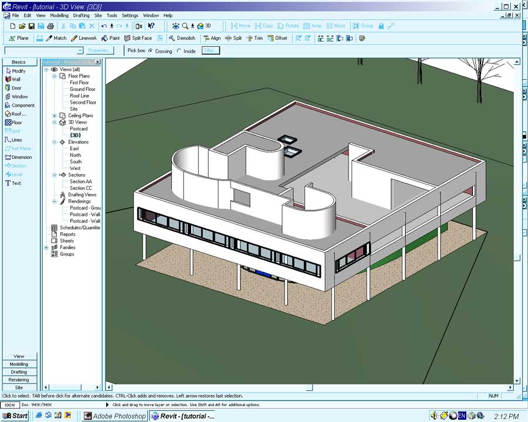Expand the Families node
This screenshot has height=422, width=528.
(46, 248)
